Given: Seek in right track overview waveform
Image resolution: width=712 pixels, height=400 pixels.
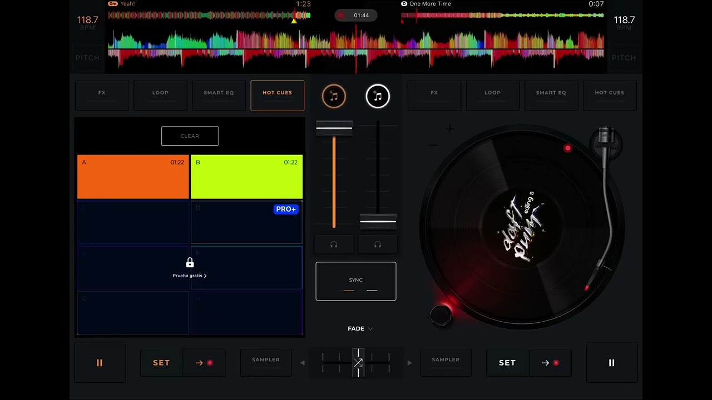Looking at the screenshot, I should tap(502, 16).
